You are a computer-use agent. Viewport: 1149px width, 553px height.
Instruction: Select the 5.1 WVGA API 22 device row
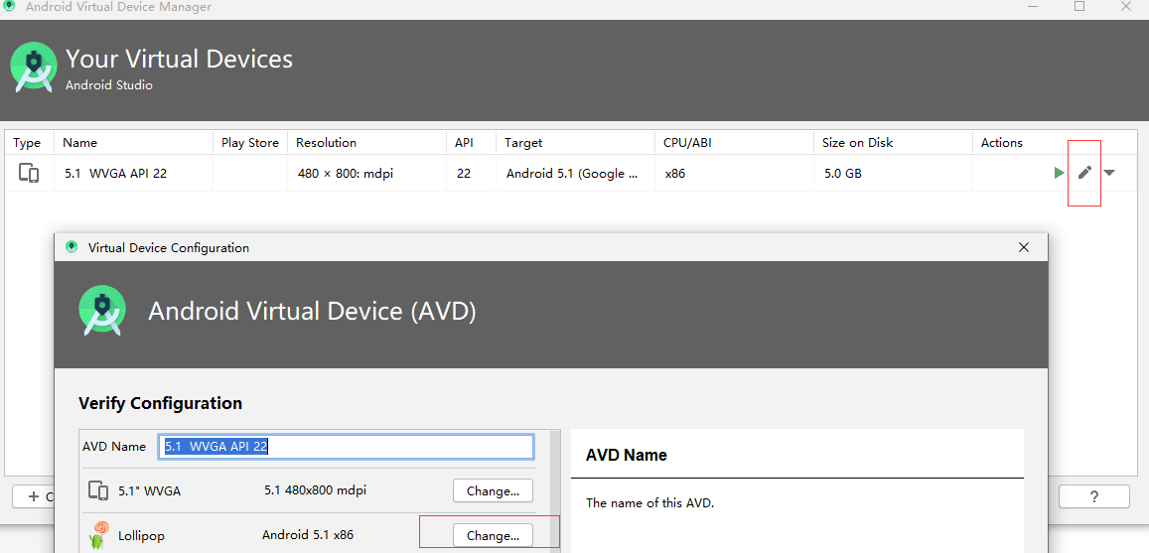[574, 174]
